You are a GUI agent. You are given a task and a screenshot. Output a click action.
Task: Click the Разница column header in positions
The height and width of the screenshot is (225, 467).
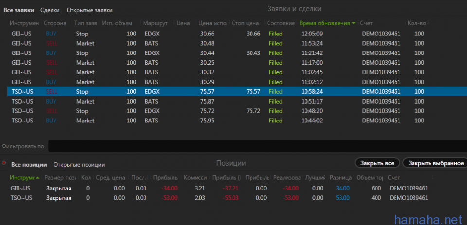(341, 178)
